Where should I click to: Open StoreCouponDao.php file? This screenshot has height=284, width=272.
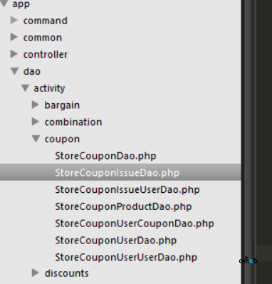pos(105,156)
